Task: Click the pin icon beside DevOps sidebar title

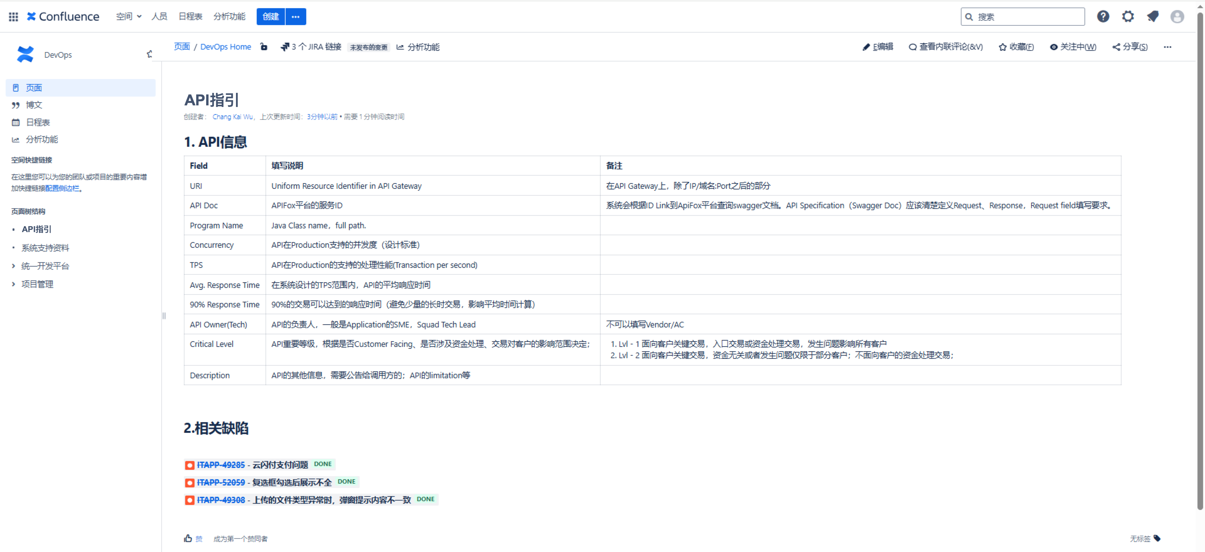Action: (149, 54)
